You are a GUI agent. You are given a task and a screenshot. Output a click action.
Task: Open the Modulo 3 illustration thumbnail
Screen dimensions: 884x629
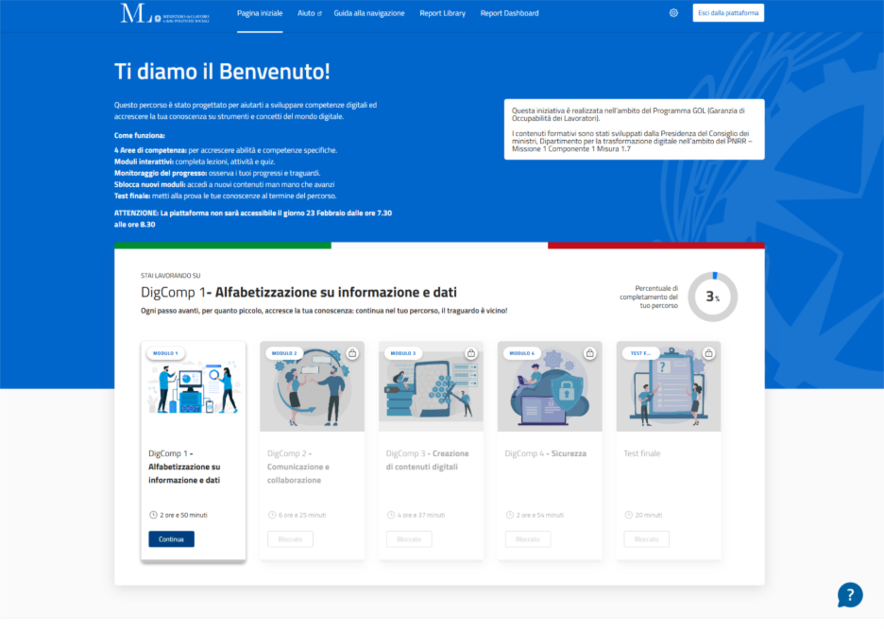(431, 386)
